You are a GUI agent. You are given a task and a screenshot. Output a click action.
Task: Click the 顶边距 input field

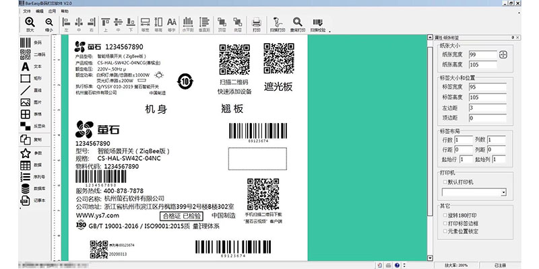tap(487, 118)
